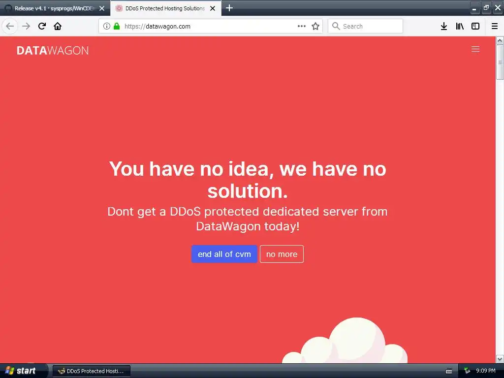Image resolution: width=504 pixels, height=378 pixels.
Task: Click the 'You have no idea' headline
Action: click(x=248, y=180)
